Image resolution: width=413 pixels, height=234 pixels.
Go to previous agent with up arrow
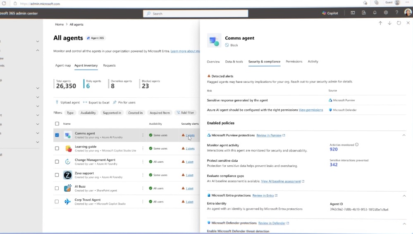pos(380,23)
